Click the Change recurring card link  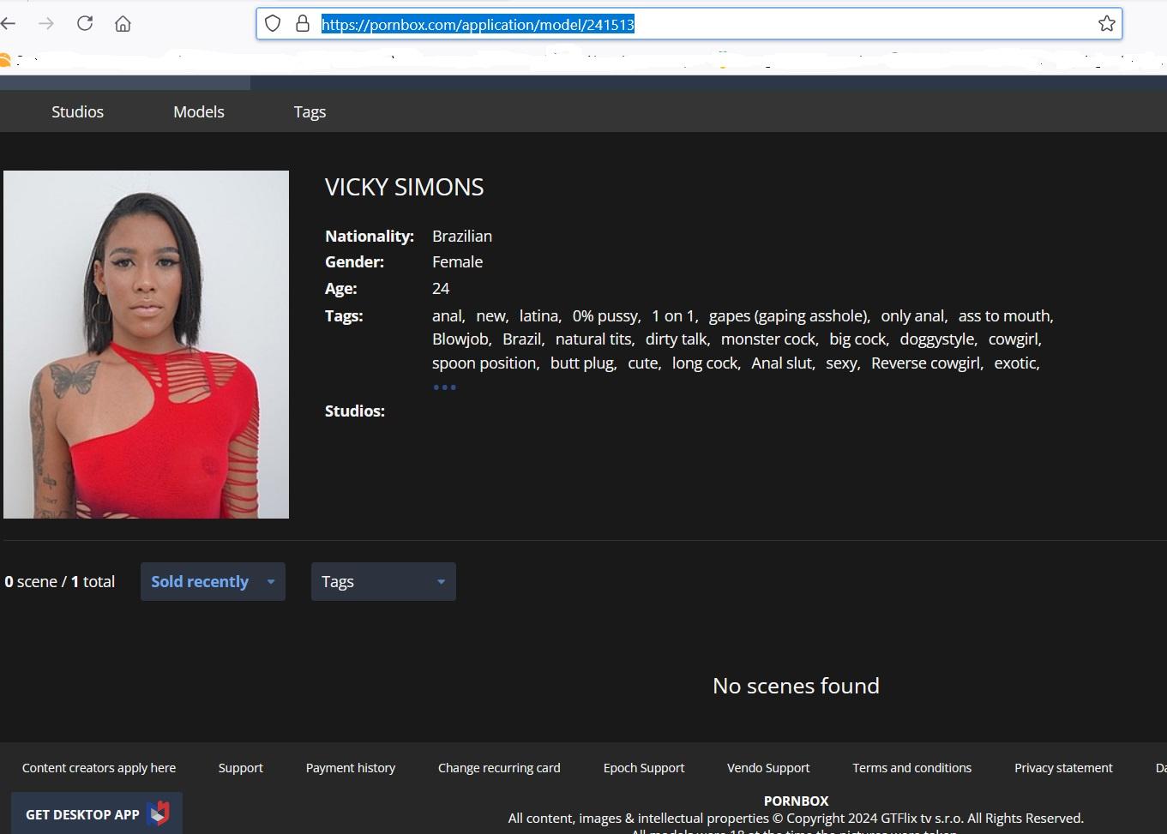click(x=499, y=768)
